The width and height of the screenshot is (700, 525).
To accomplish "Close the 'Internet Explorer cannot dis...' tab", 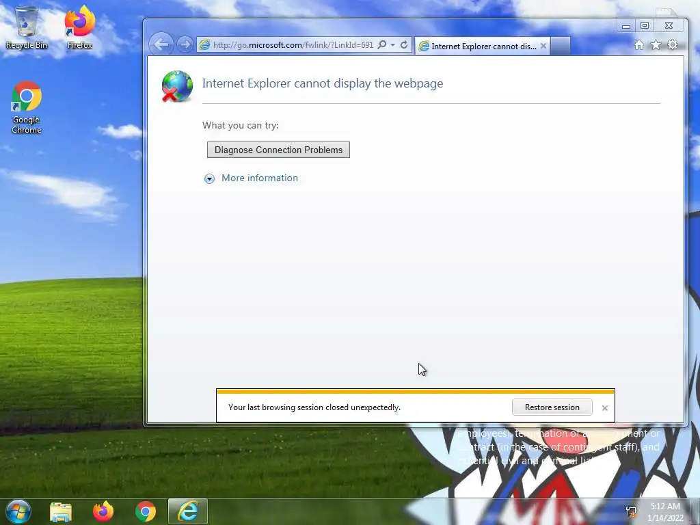I will pos(543,46).
